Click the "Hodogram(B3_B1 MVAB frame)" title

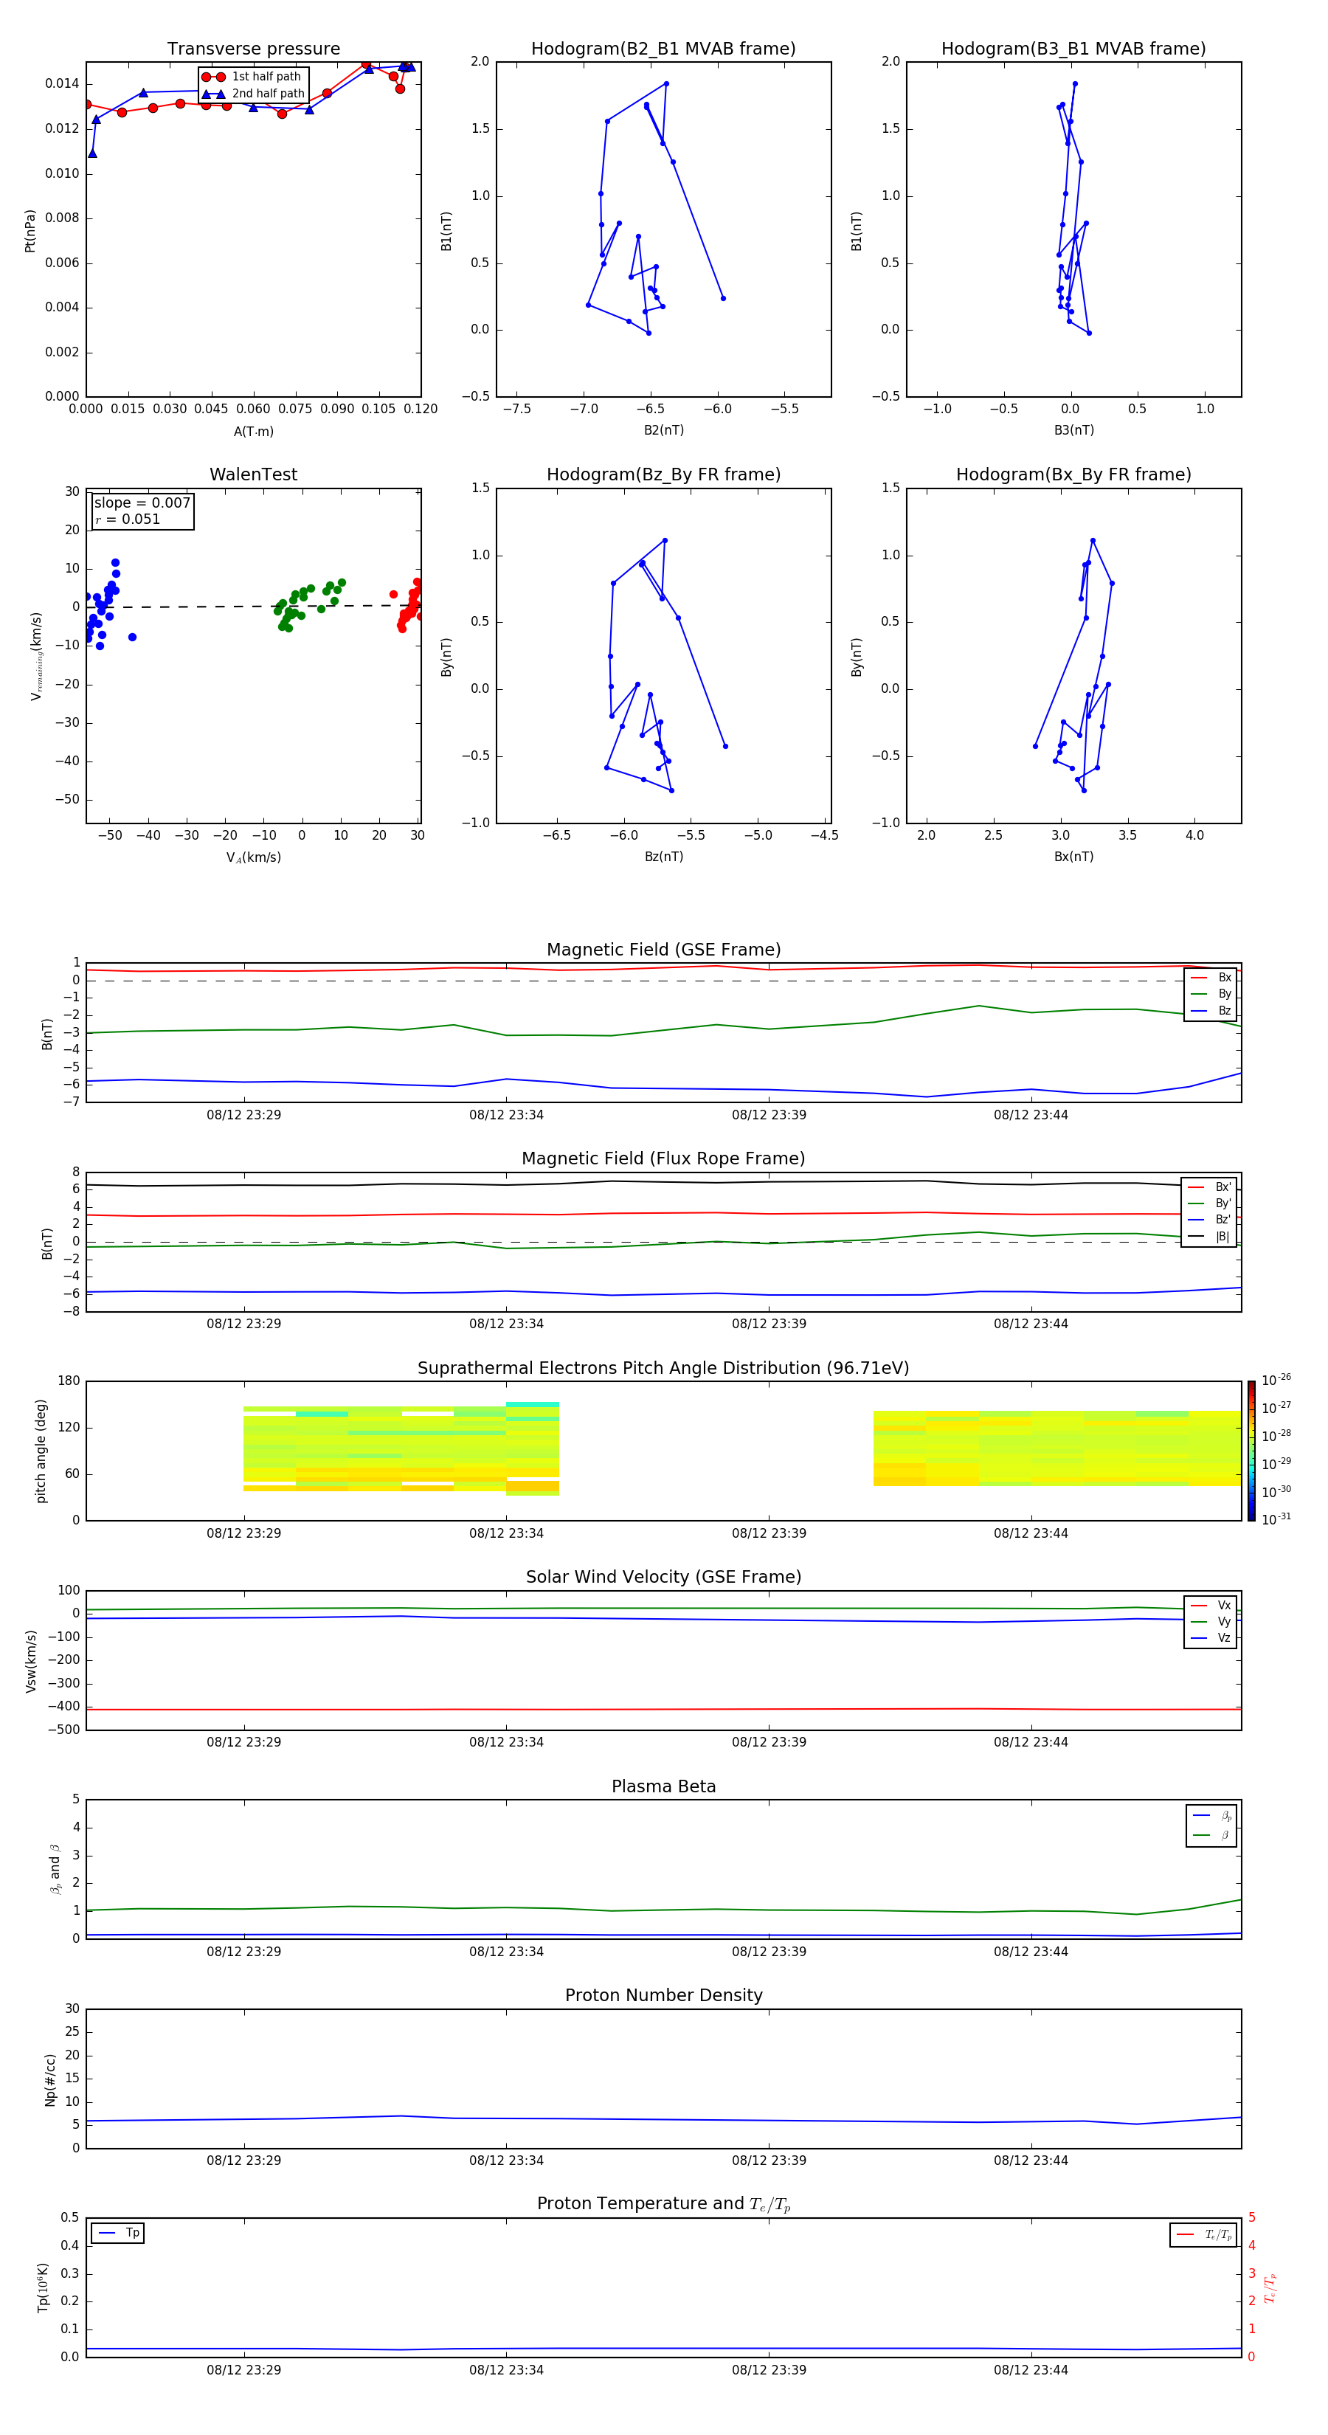click(x=1073, y=49)
